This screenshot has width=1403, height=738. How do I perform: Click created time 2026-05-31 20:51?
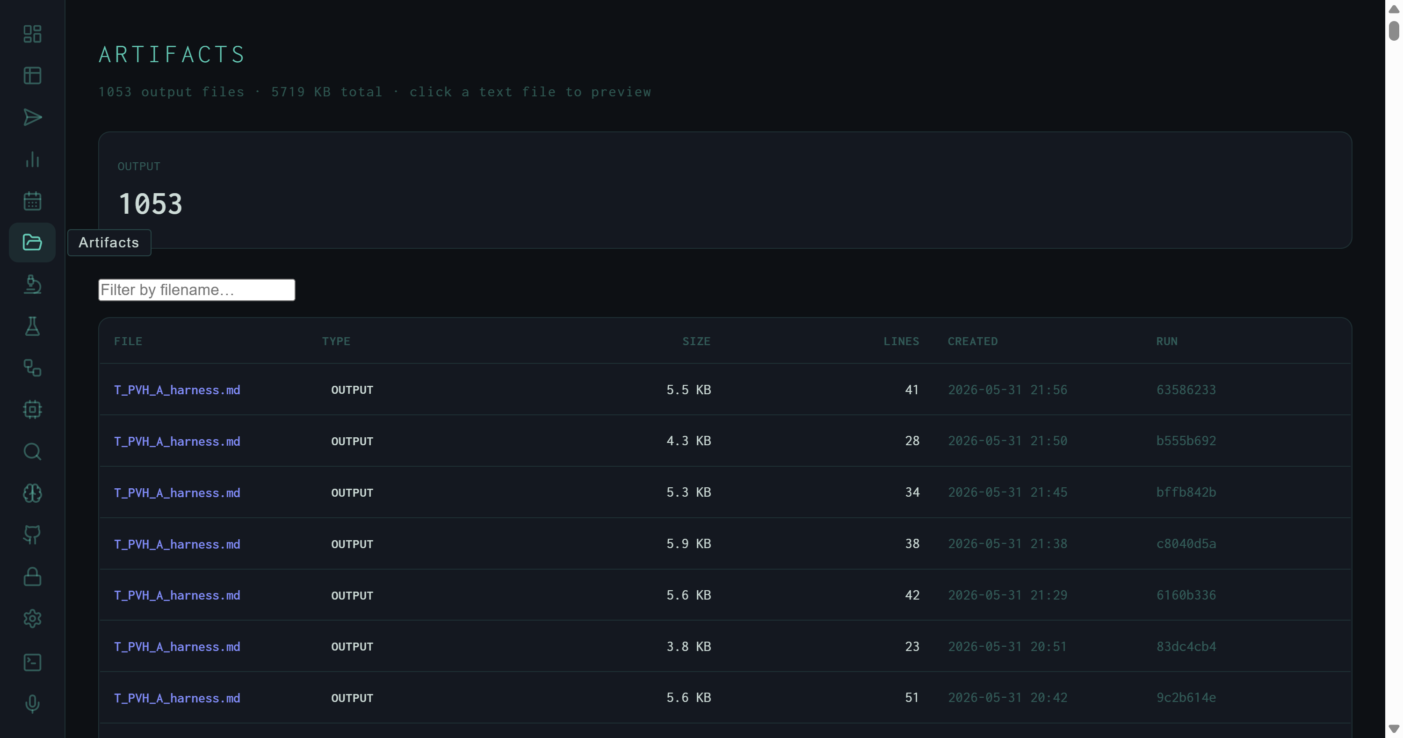(1008, 646)
